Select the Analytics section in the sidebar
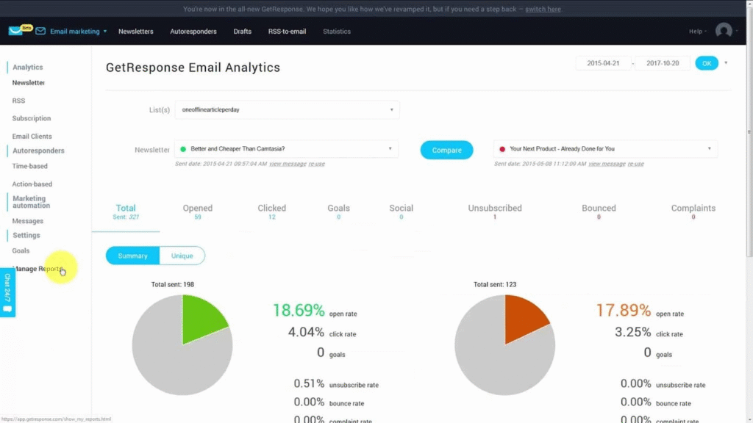This screenshot has height=423, width=753. click(x=27, y=67)
